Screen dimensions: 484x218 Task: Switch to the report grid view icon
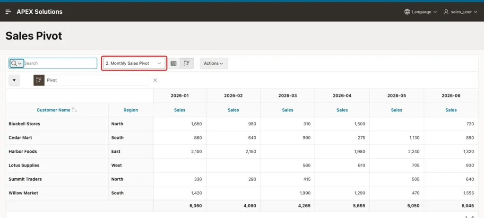pyautogui.click(x=173, y=63)
